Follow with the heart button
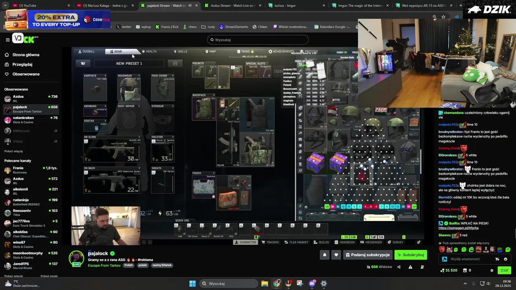 pyautogui.click(x=336, y=255)
